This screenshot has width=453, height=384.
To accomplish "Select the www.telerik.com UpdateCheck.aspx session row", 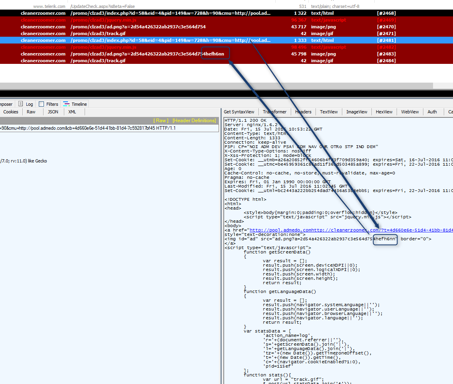I will 226,6.
